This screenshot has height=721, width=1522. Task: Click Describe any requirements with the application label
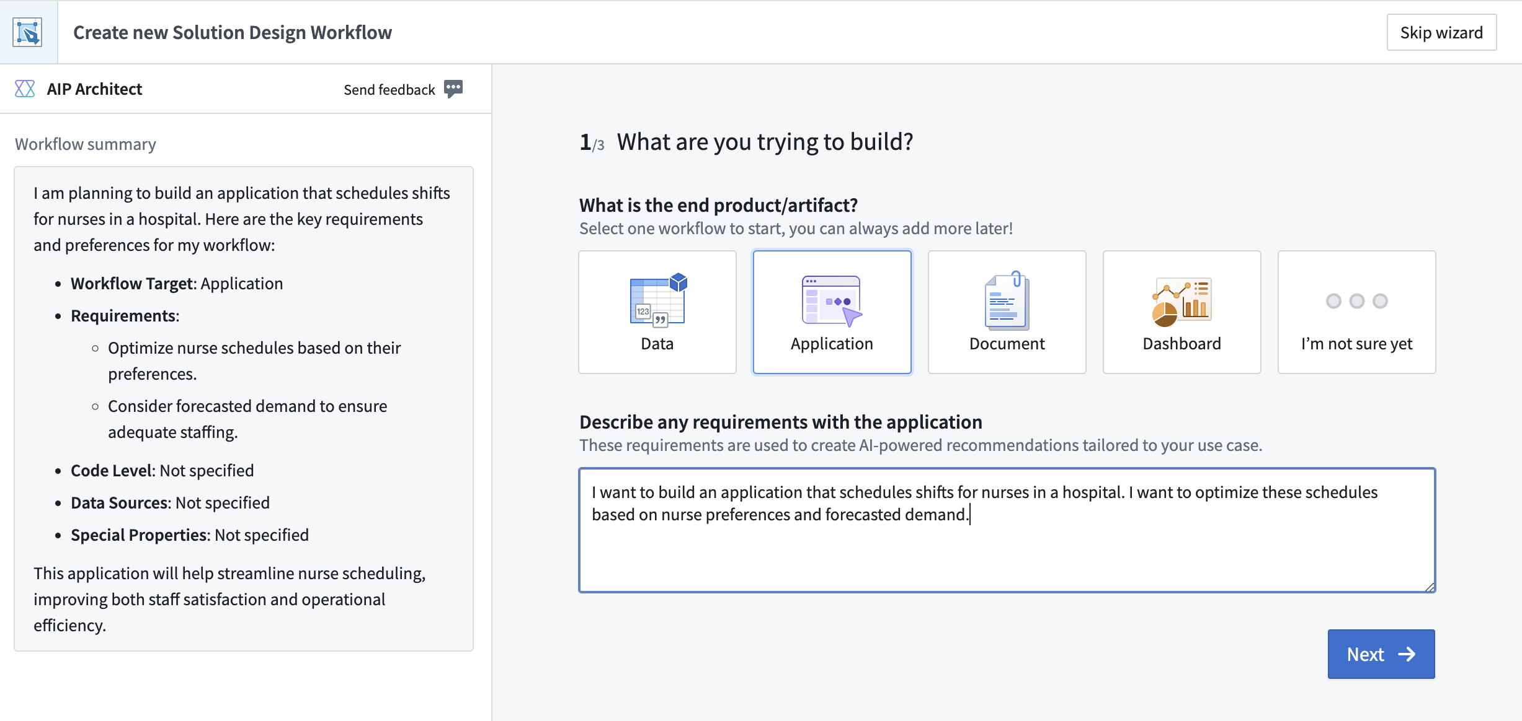click(x=781, y=422)
